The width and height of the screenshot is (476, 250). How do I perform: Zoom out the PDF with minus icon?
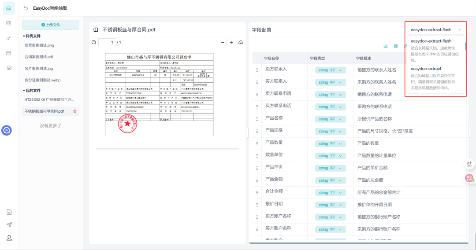point(223,43)
